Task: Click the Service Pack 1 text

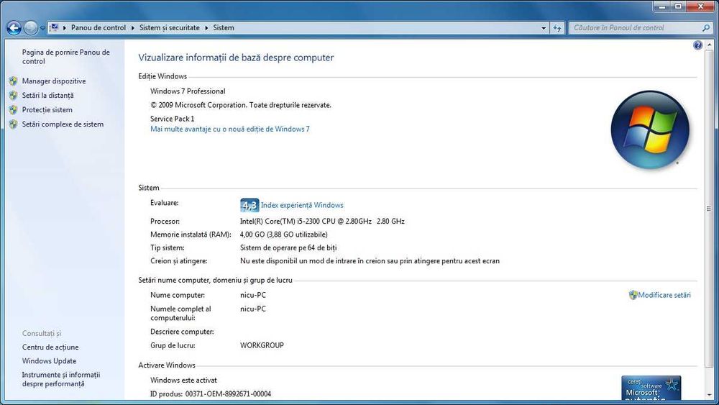Action: [x=172, y=119]
